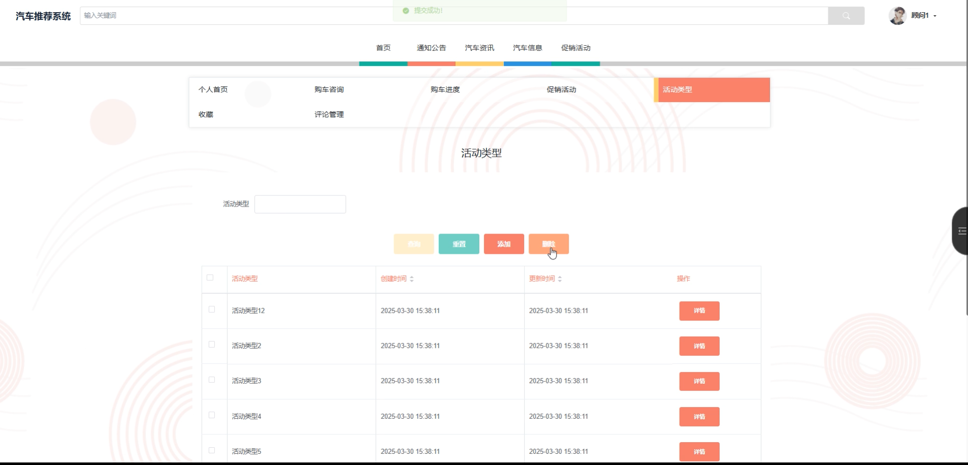
Task: Open 详情 for 活动类型4
Action: 699,417
